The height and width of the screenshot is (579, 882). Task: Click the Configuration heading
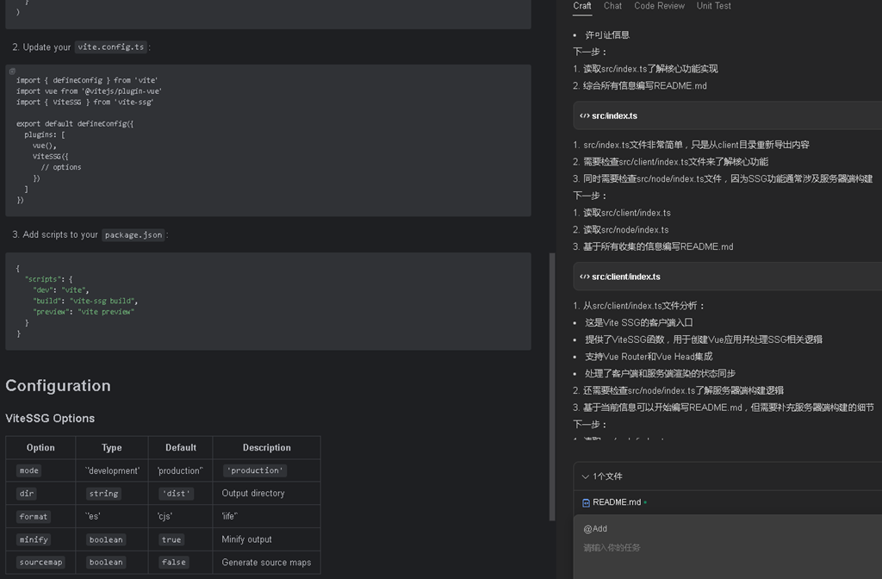(58, 385)
